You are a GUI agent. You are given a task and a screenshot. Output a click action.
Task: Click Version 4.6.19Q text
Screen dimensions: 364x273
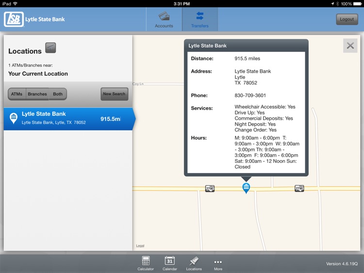(342, 264)
